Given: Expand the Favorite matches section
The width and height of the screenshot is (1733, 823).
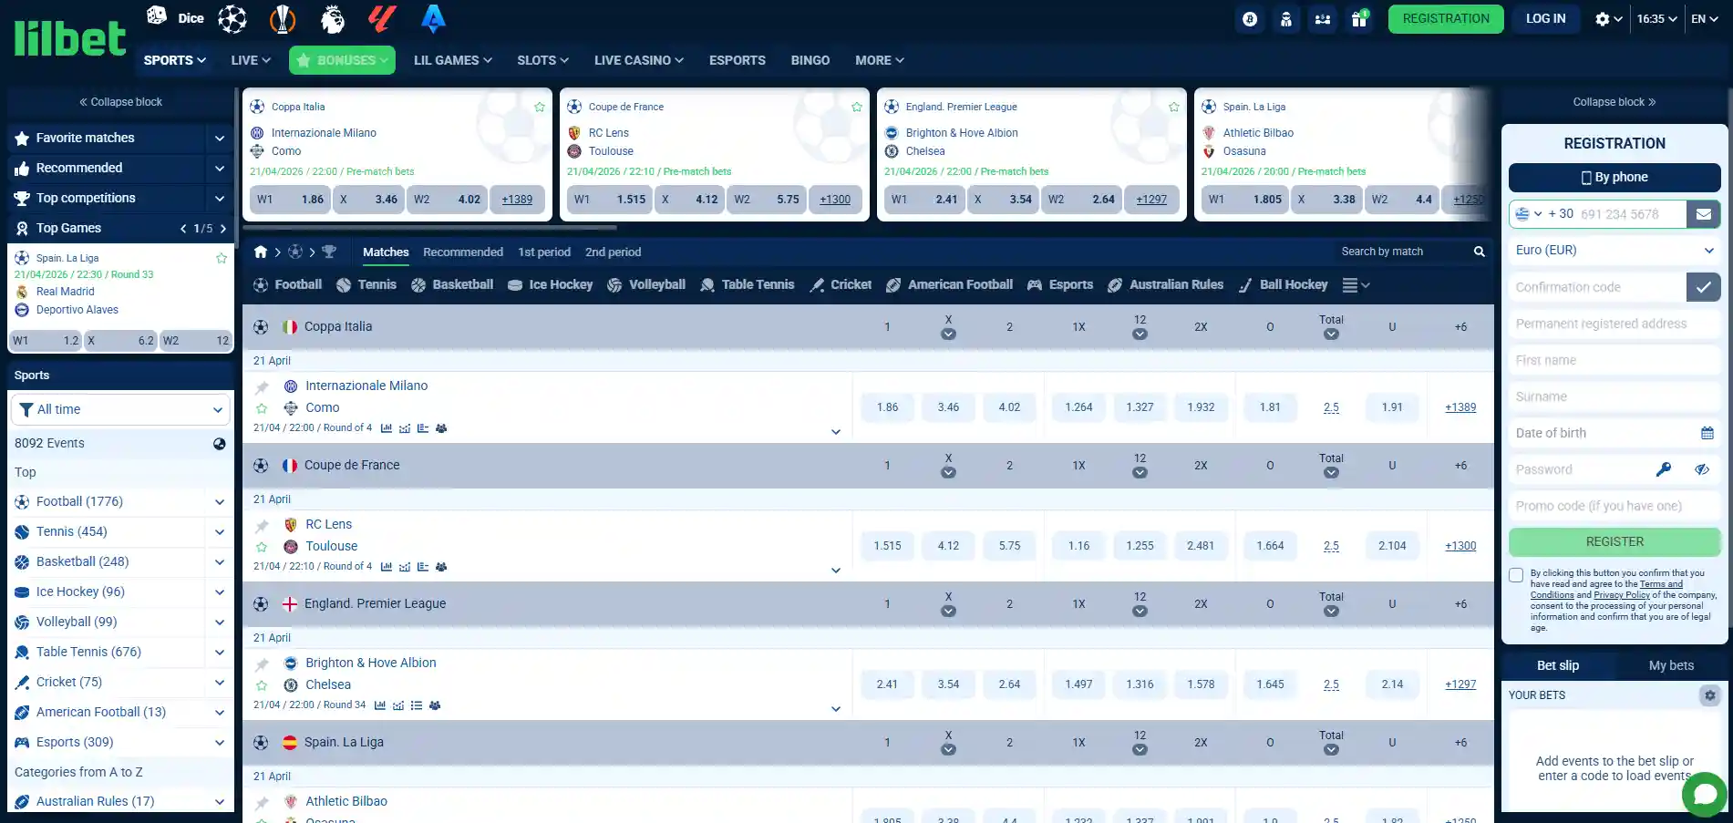Looking at the screenshot, I should 220,139.
